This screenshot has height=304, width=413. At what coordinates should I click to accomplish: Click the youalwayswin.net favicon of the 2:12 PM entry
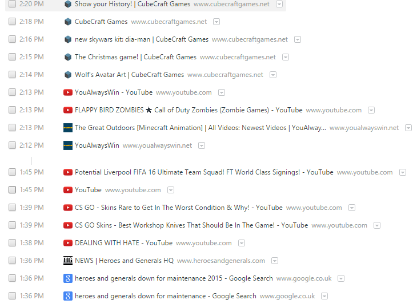pyautogui.click(x=68, y=145)
